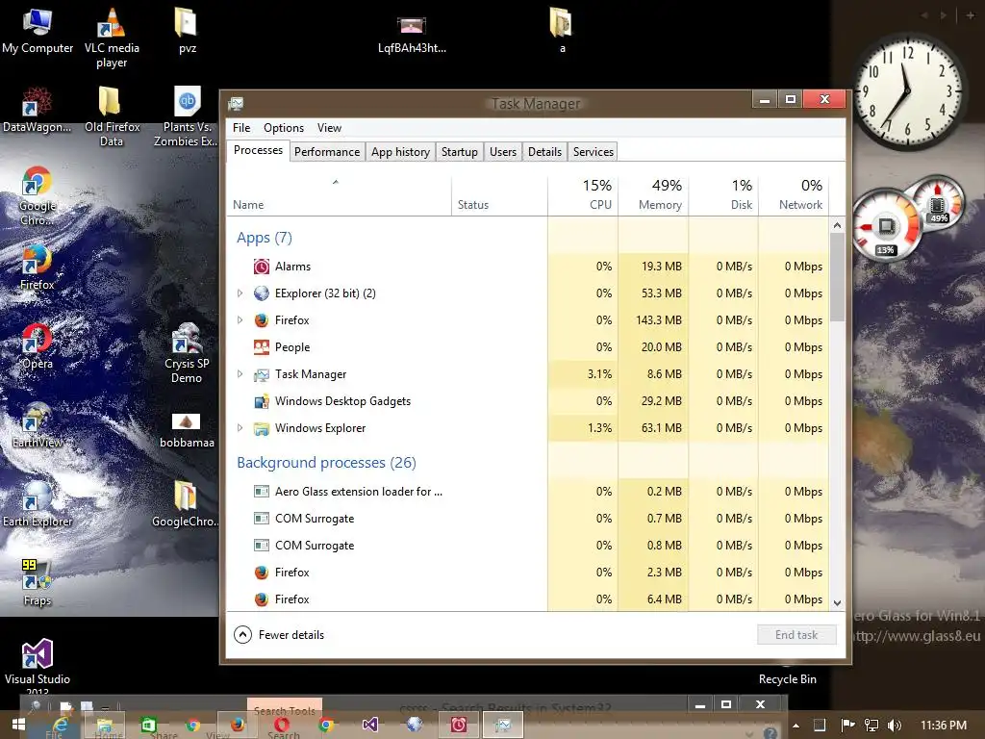985x739 pixels.
Task: Select the bobbamaa desktop file
Action: pyautogui.click(x=187, y=431)
